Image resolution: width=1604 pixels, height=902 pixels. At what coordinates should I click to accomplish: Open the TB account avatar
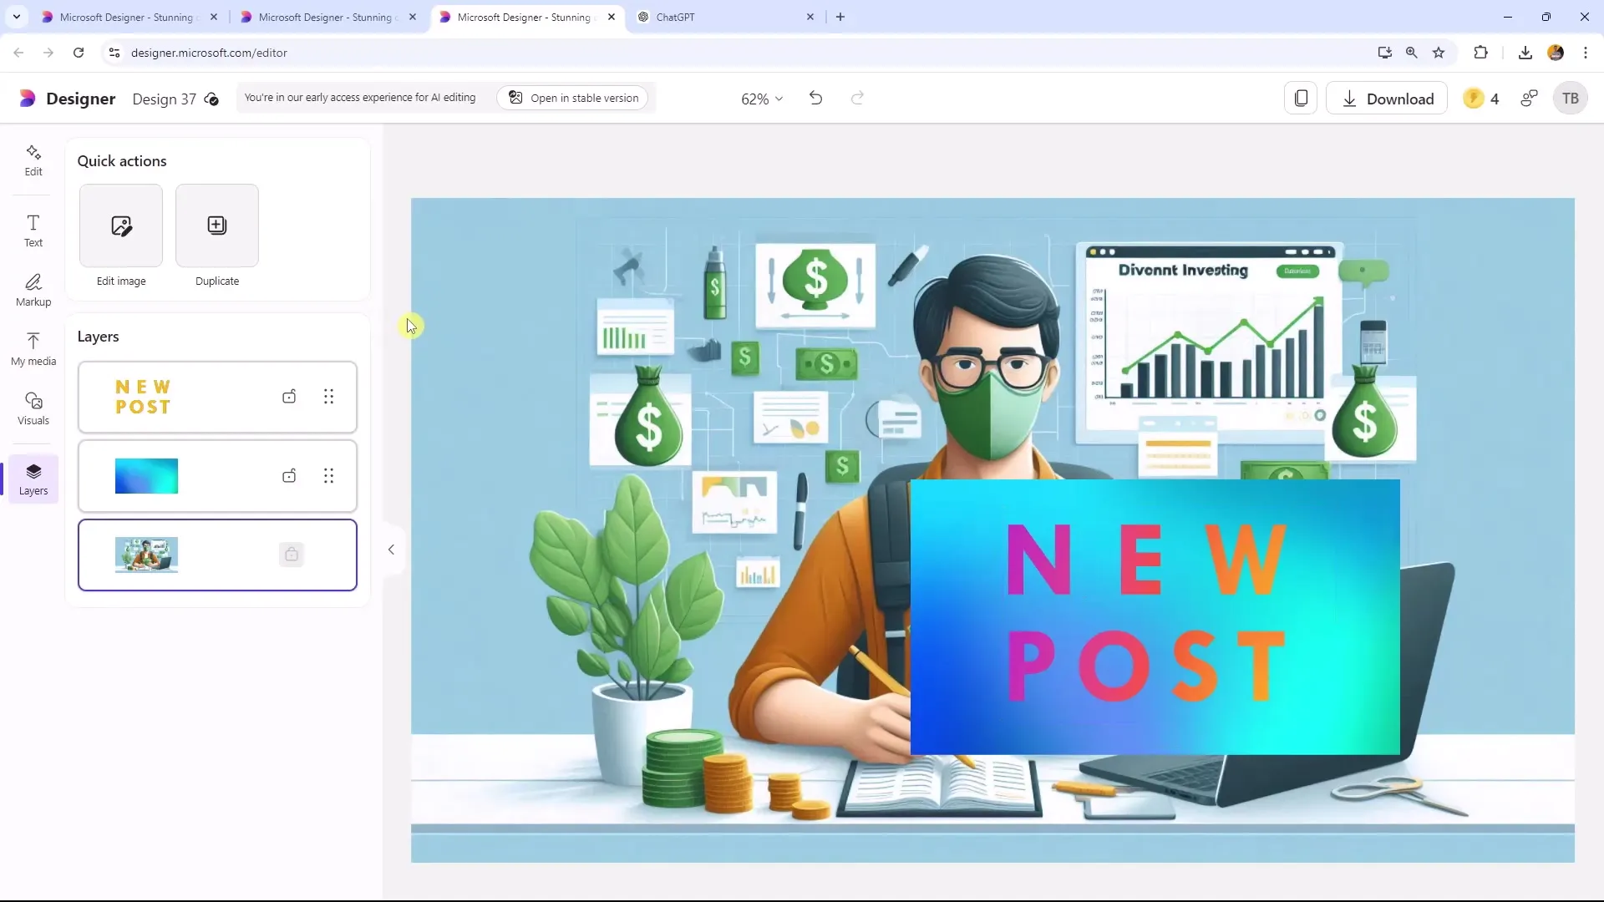(1571, 99)
